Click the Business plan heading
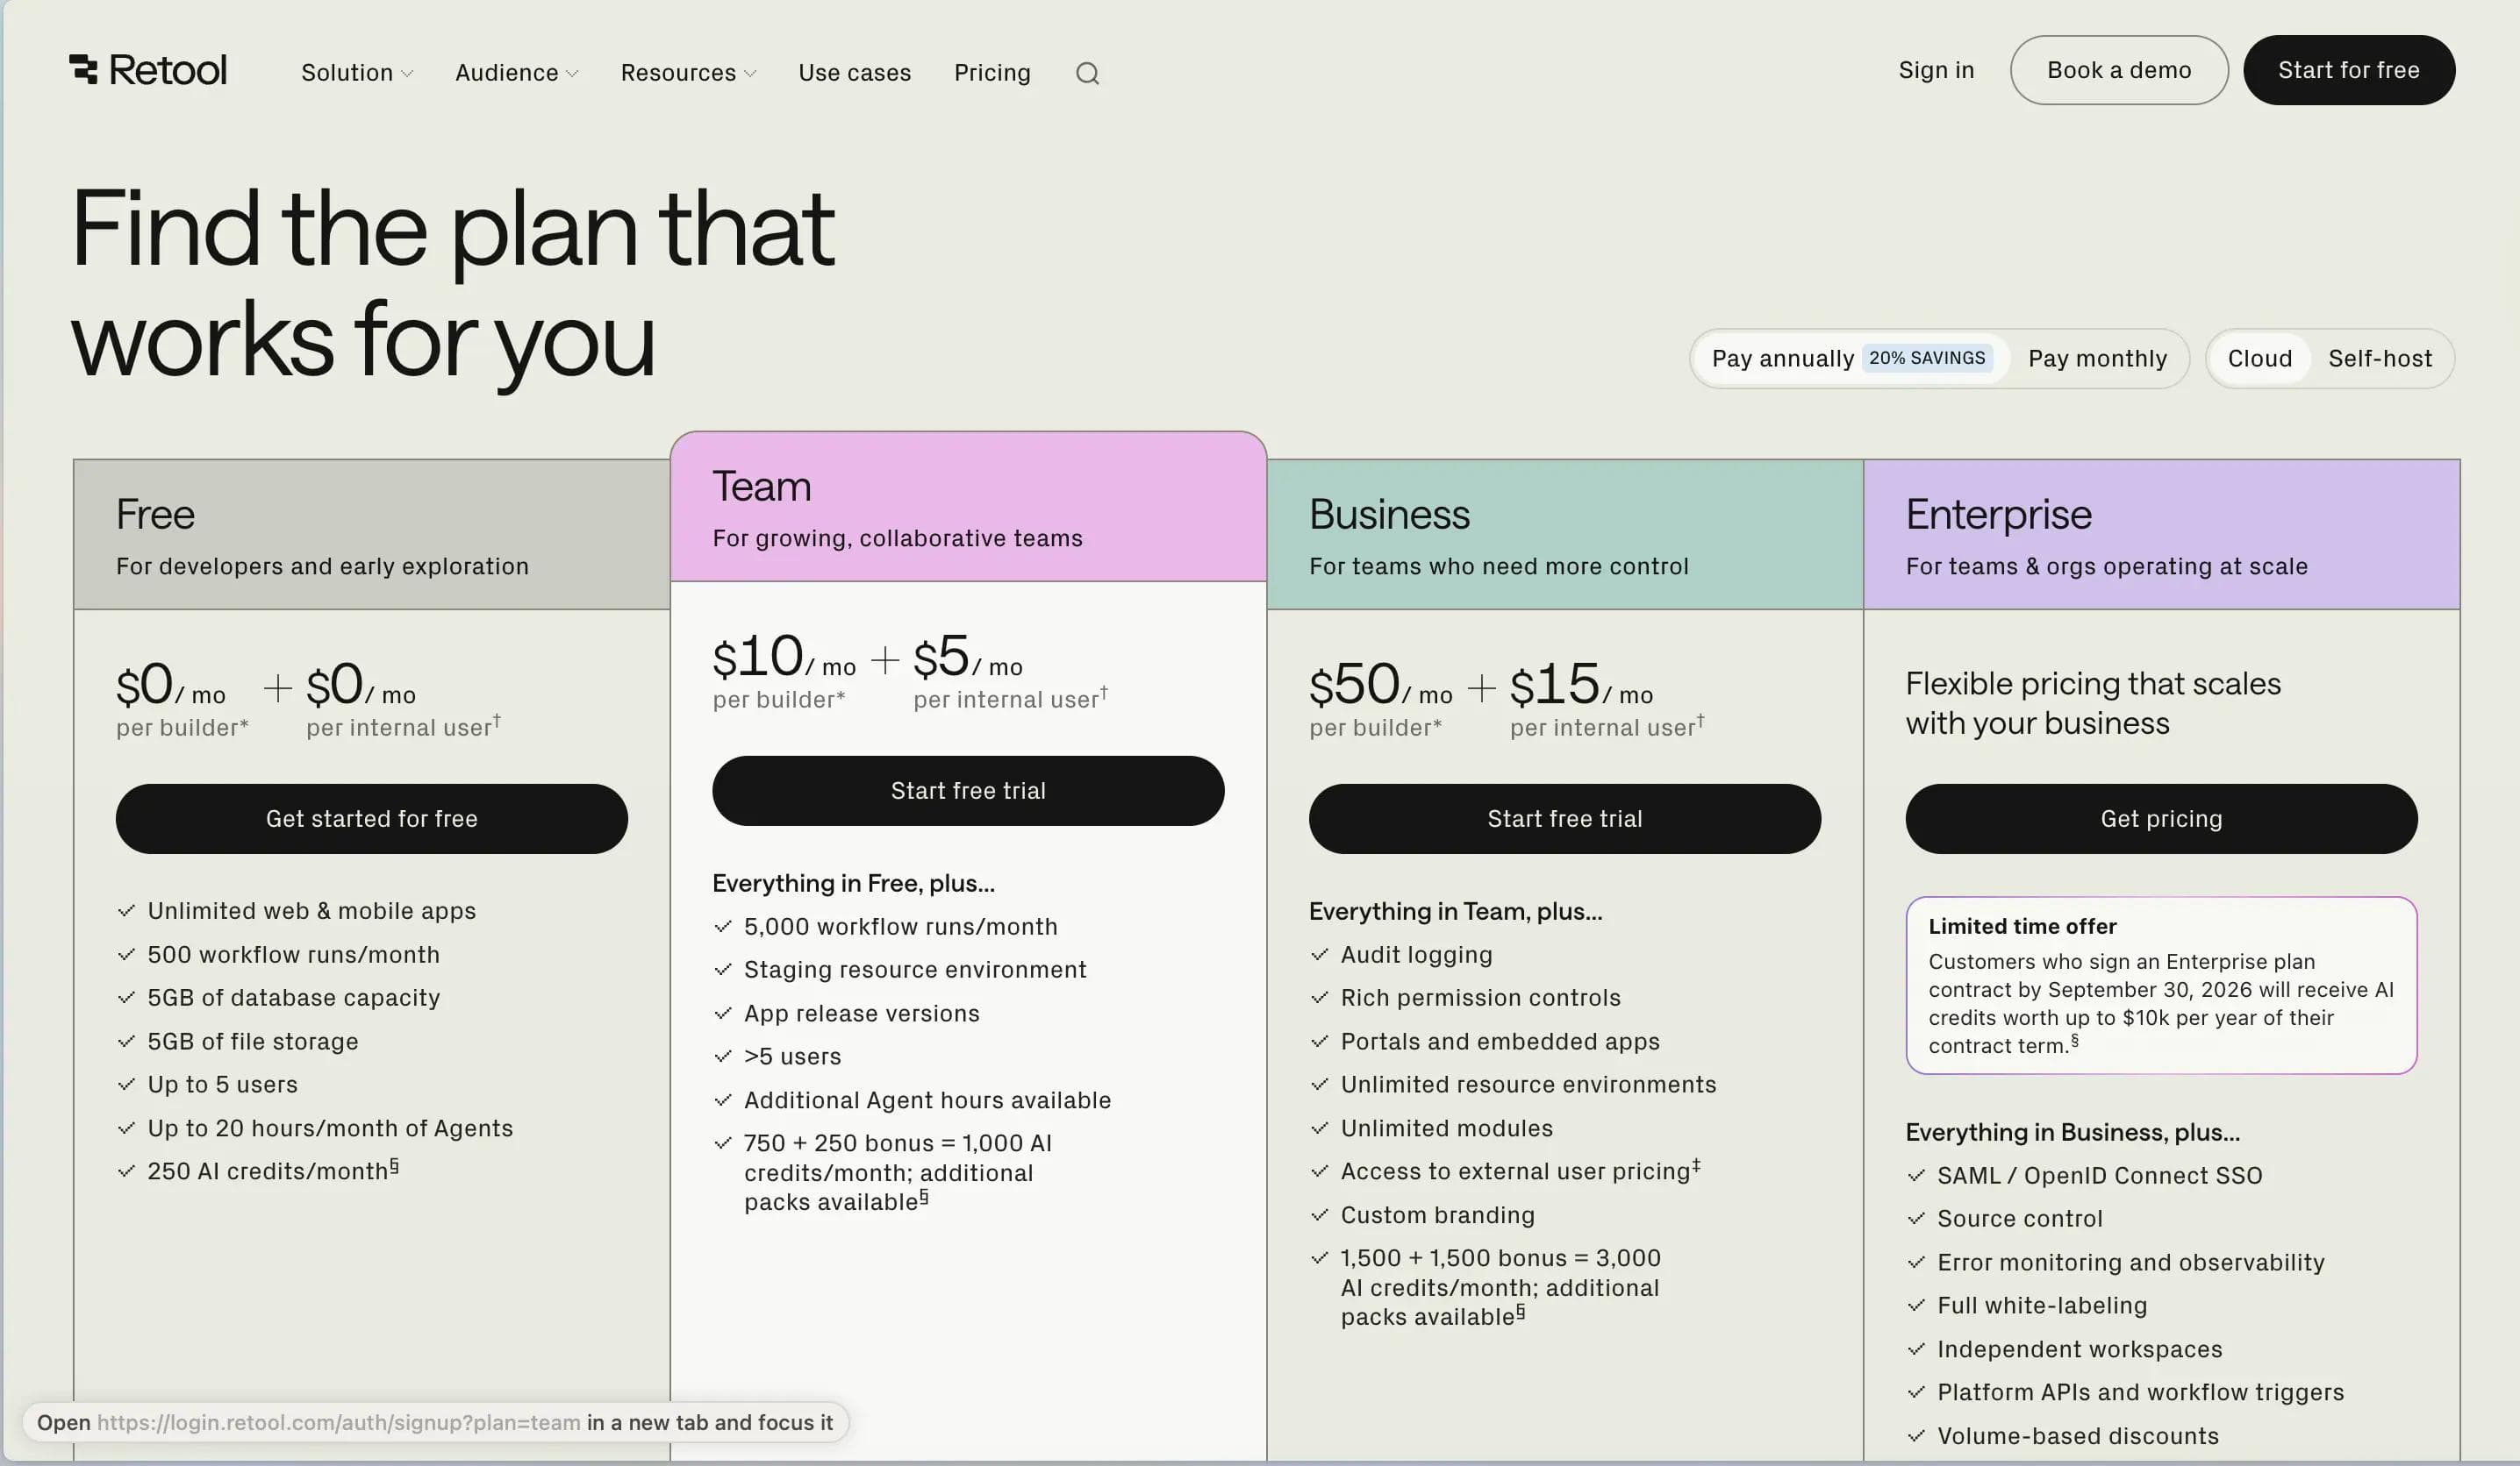This screenshot has width=2520, height=1466. tap(1389, 515)
